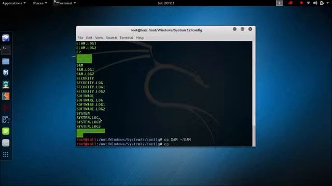Click the red recording dot indicator
Viewport: 332px width, 186px height.
coord(301,3)
